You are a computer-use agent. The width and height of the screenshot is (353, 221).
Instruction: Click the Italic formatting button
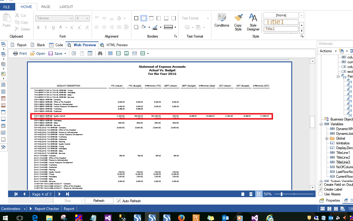pos(46,27)
